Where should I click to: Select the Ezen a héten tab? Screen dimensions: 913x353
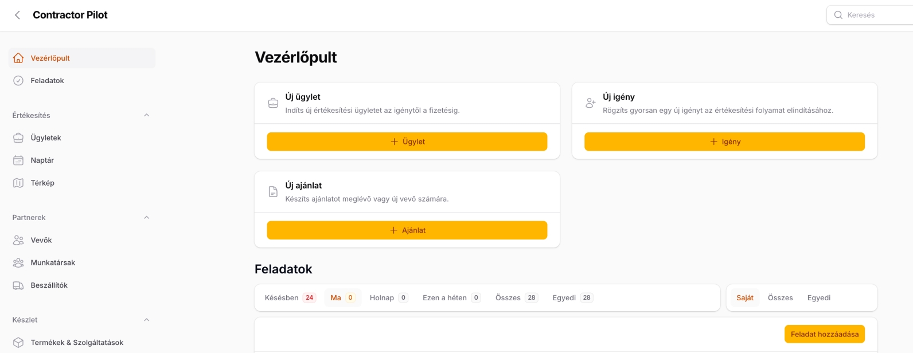tap(451, 298)
